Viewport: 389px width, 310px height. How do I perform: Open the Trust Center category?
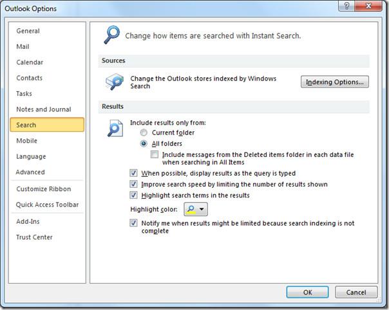coord(47,237)
